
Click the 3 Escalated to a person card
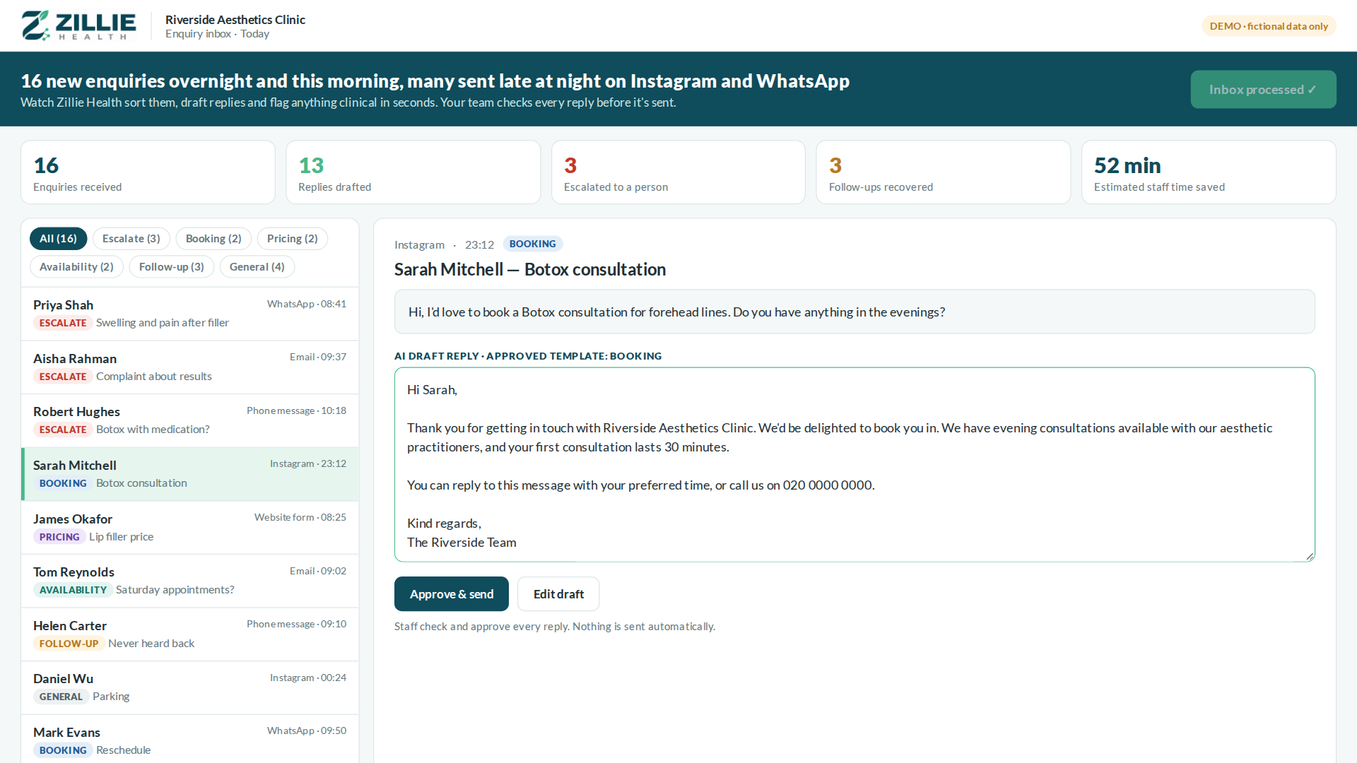coord(678,172)
